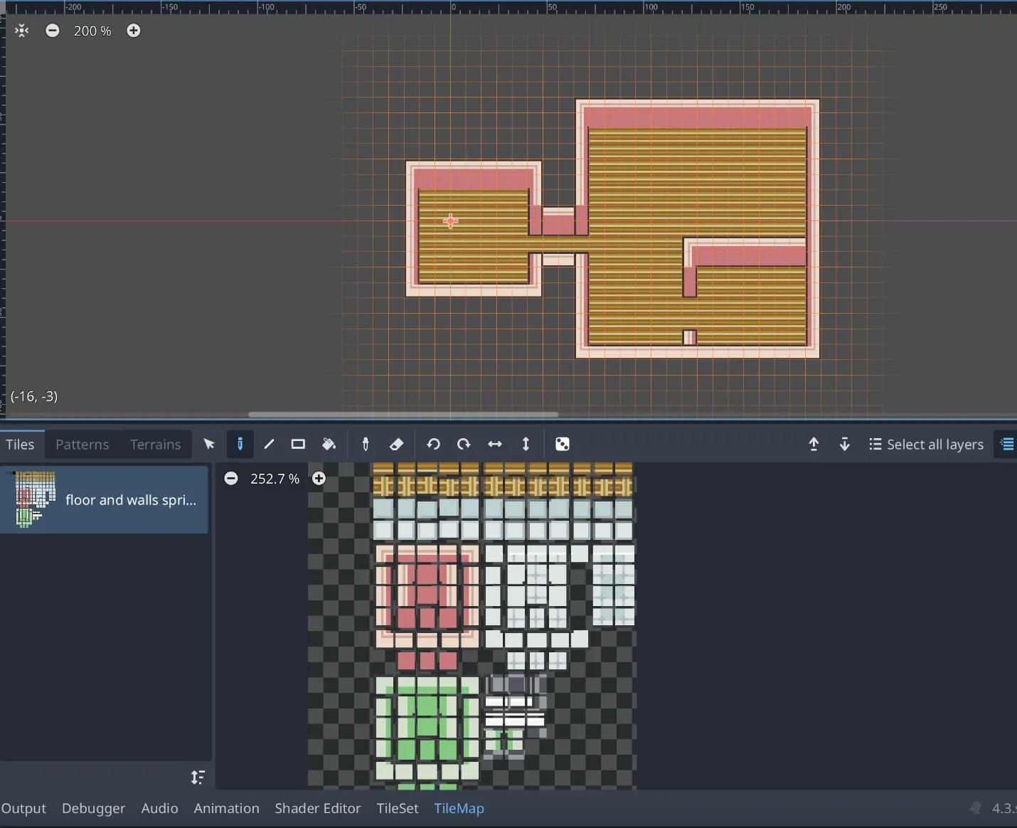This screenshot has width=1017, height=828.
Task: Select the Selection arrow tool
Action: tap(209, 445)
